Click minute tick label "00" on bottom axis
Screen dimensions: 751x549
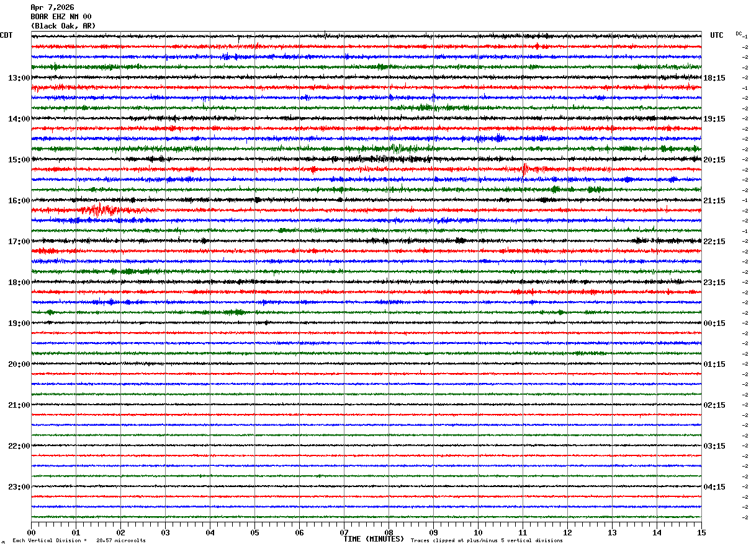pos(31,532)
